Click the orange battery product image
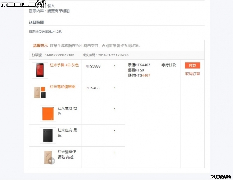Screen dimensions: 233x180 (48, 114)
